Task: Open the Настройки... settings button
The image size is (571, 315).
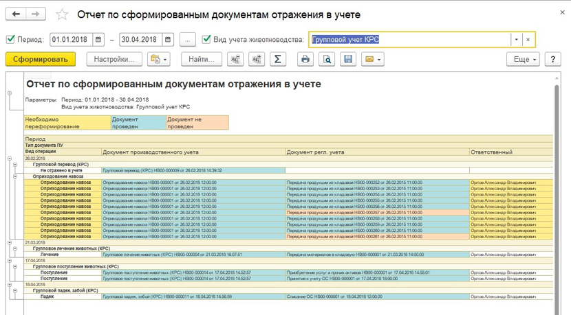Action: (114, 60)
